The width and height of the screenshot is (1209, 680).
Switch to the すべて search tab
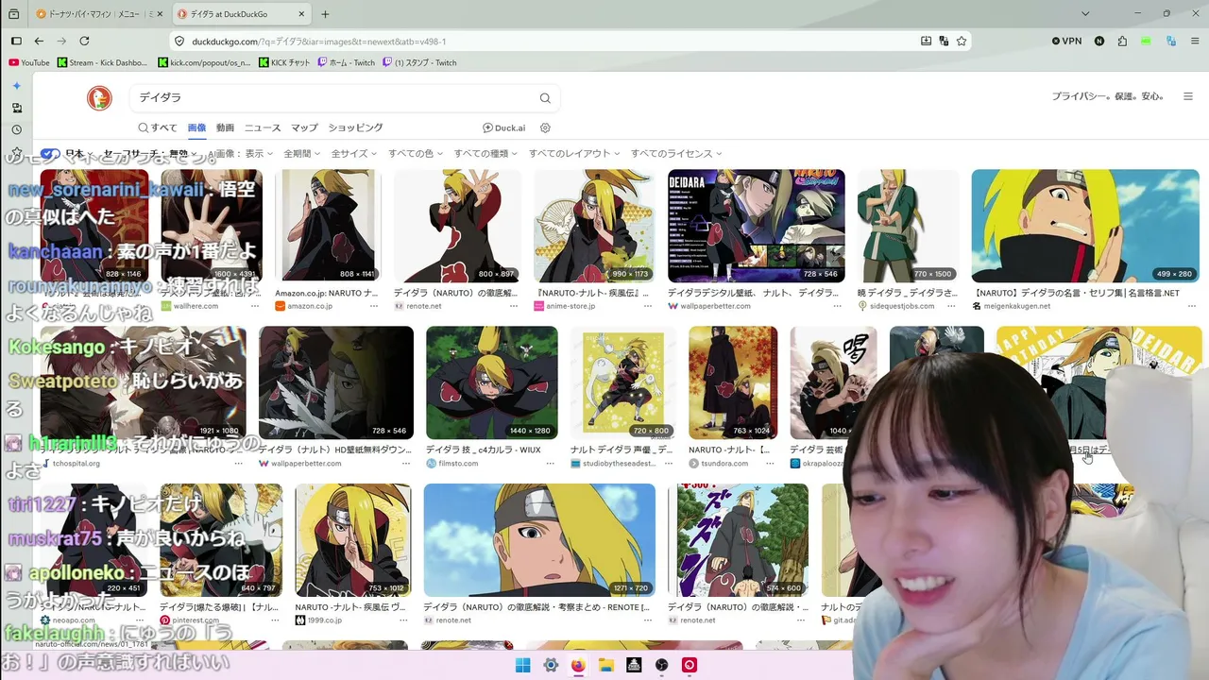(158, 127)
